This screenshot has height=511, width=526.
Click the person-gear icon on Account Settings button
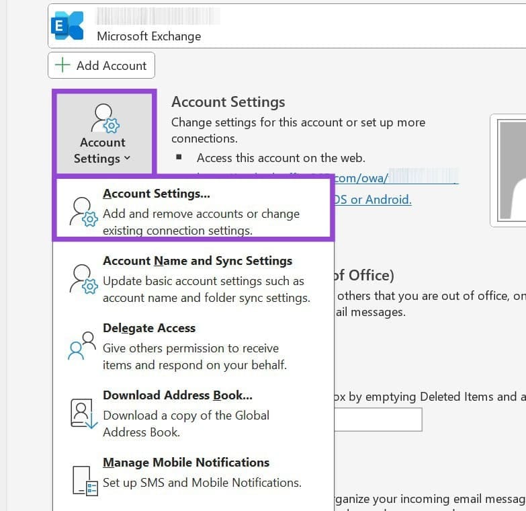coord(103,118)
